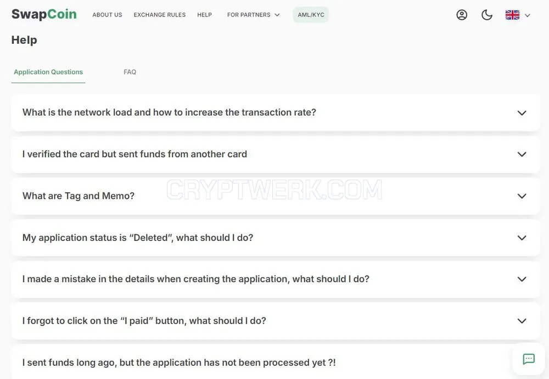Expand the verified card question chevron
This screenshot has height=379, width=549.
(x=522, y=154)
